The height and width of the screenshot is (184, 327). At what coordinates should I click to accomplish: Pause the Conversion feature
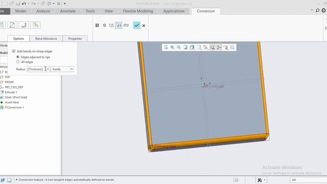pyautogui.click(x=97, y=25)
